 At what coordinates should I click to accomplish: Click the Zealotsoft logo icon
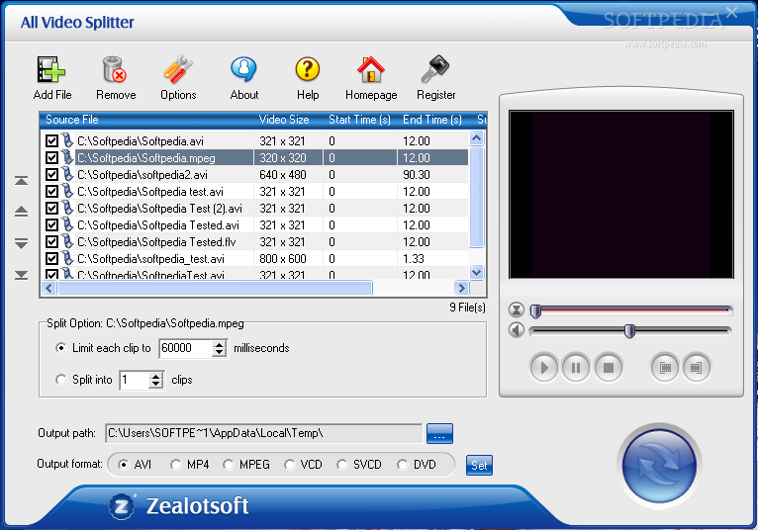(x=122, y=506)
